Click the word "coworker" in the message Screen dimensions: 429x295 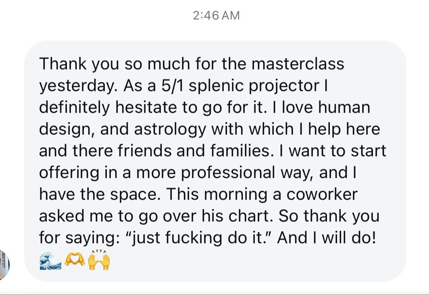pyautogui.click(x=322, y=194)
